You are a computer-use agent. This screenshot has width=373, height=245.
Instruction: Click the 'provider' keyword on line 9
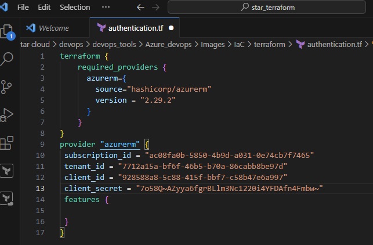pyautogui.click(x=78, y=145)
